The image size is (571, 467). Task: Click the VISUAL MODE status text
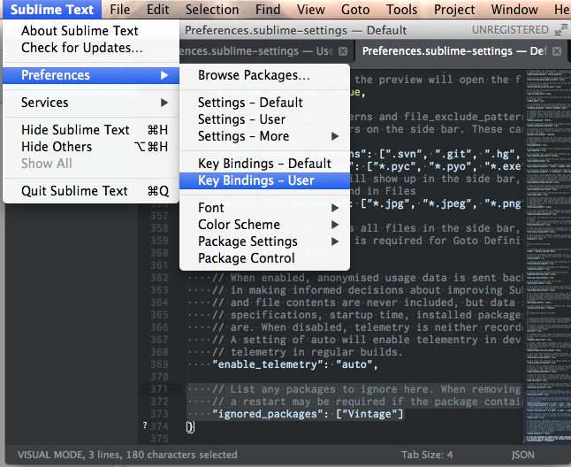tap(127, 455)
